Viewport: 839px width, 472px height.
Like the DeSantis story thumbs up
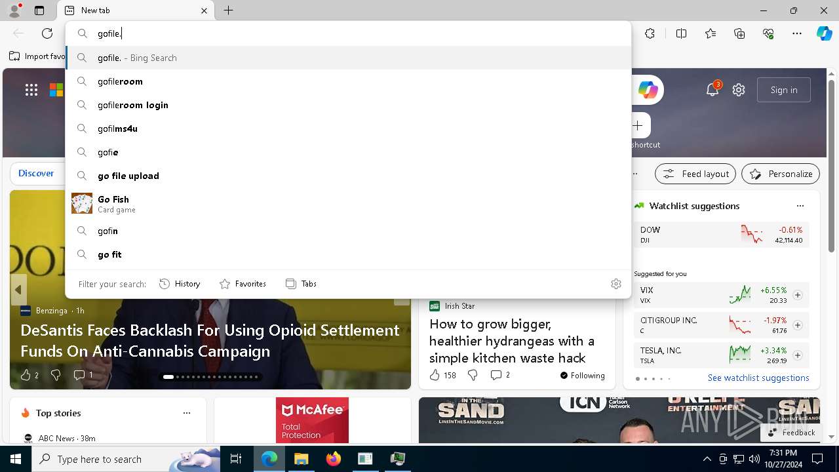click(x=26, y=375)
